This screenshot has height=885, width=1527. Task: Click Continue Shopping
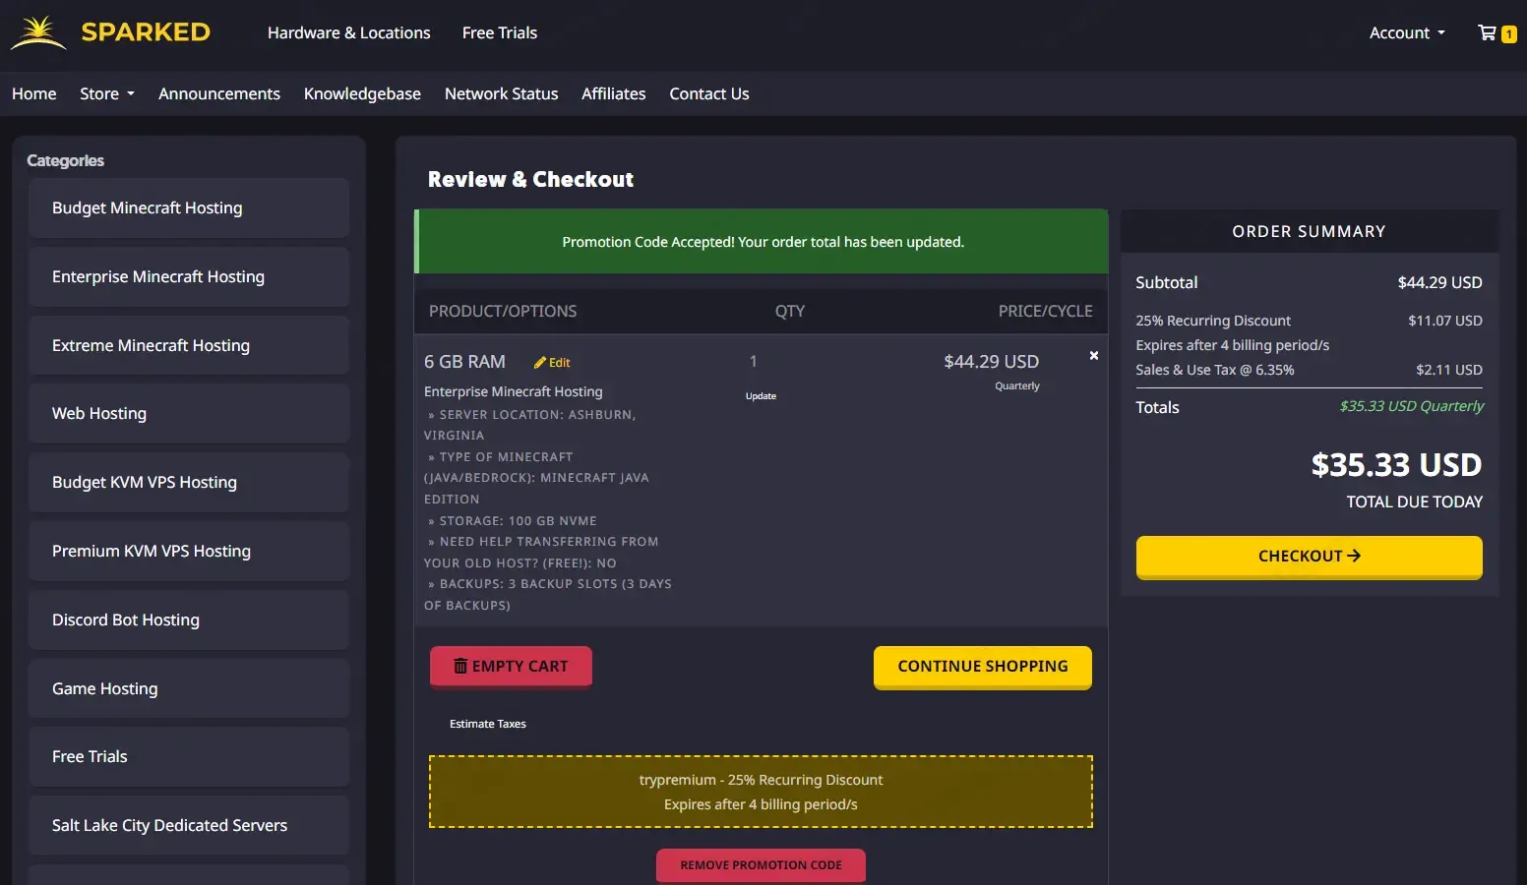982,667
